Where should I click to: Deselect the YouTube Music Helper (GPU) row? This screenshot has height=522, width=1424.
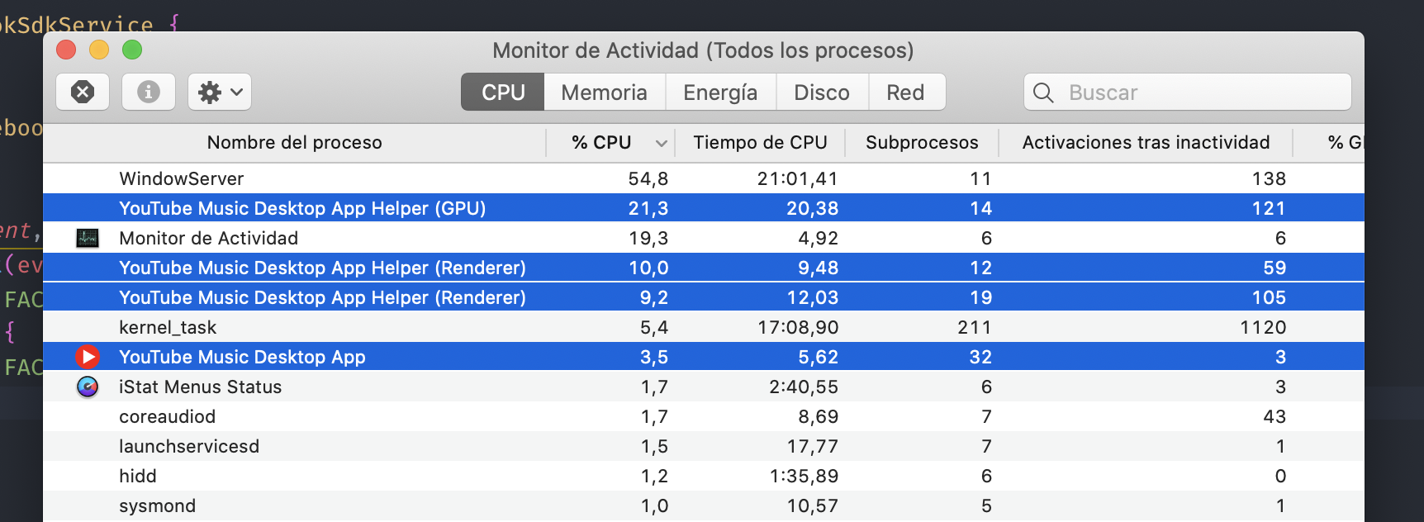(330, 207)
